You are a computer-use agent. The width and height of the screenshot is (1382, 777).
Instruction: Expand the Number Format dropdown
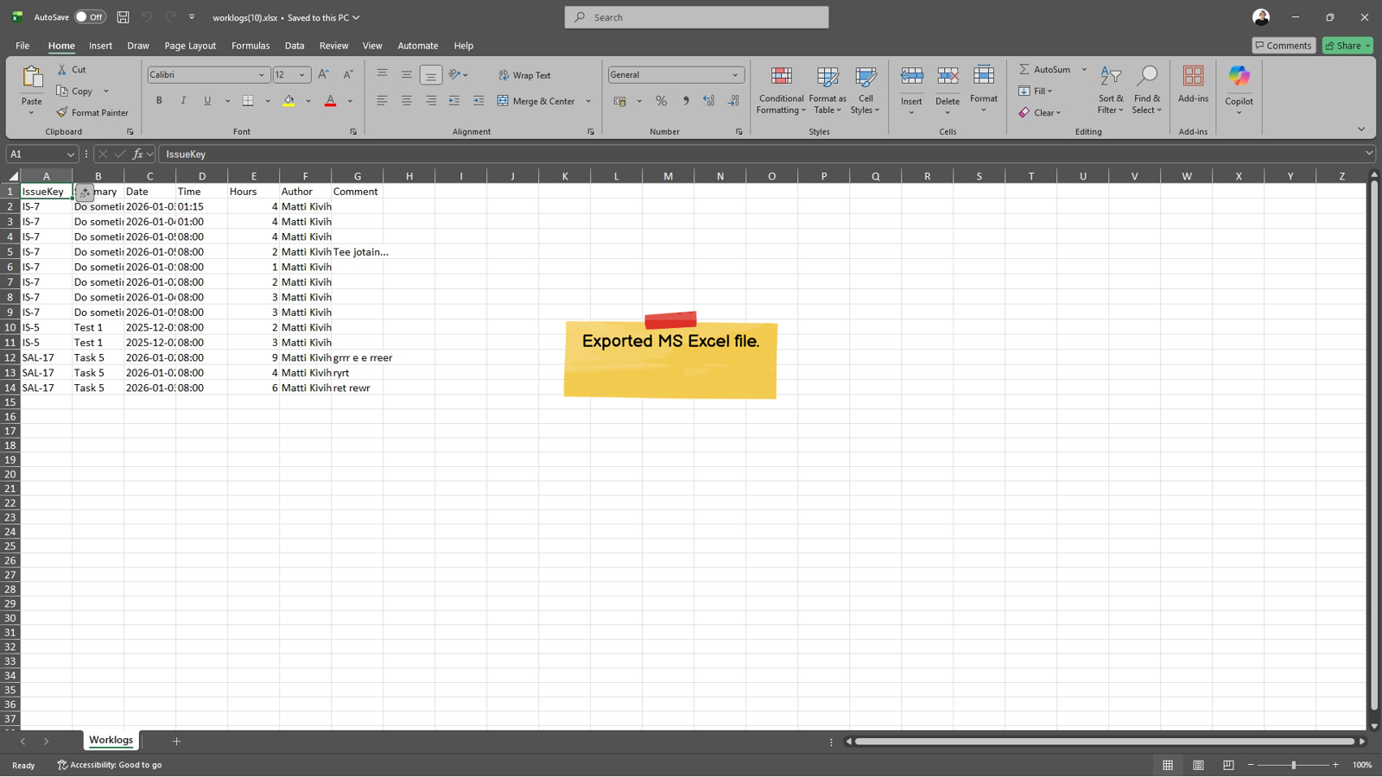[732, 74]
